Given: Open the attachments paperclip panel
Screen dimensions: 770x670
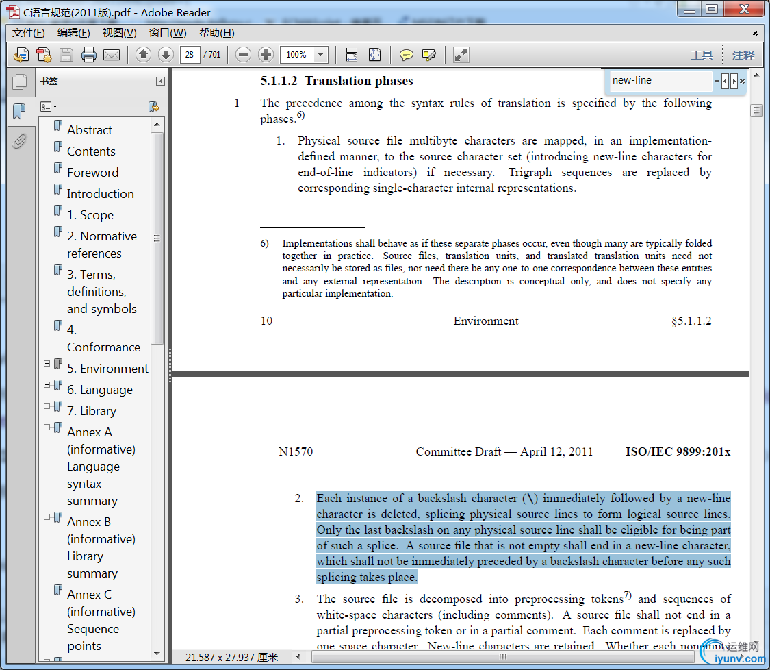Looking at the screenshot, I should pyautogui.click(x=19, y=142).
